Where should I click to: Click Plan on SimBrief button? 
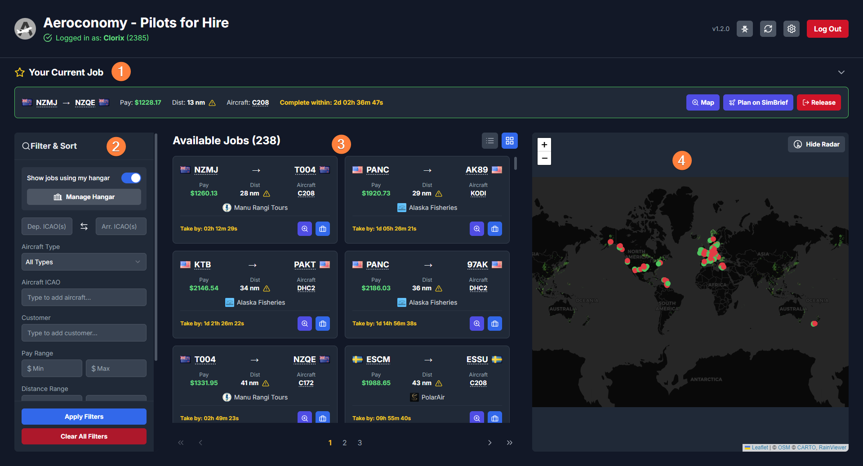[758, 102]
